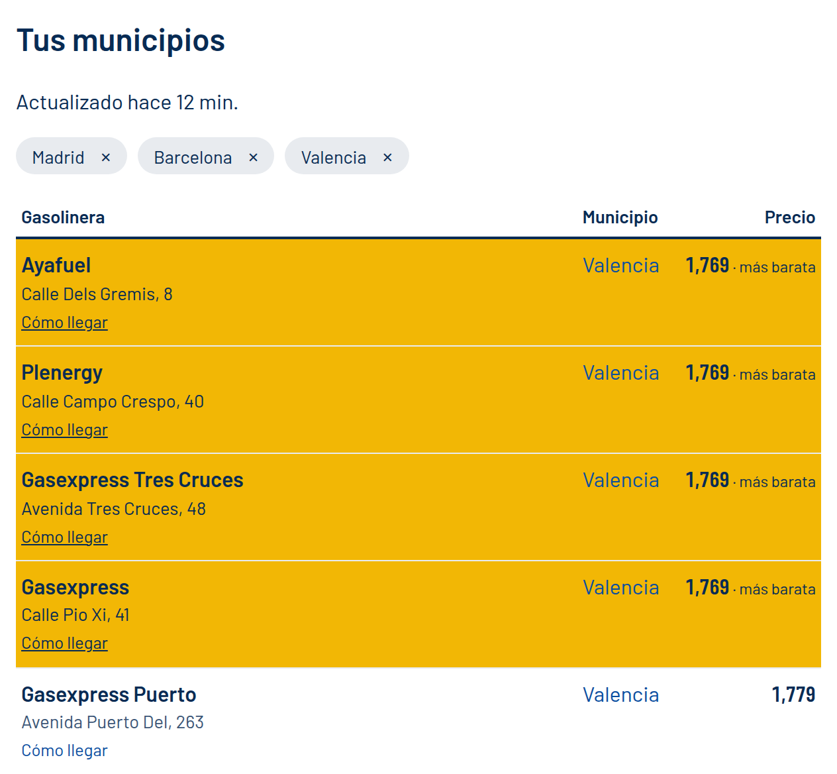The height and width of the screenshot is (774, 837).
Task: Click the 1,779 price for Gasexpress Puerto
Action: 793,695
